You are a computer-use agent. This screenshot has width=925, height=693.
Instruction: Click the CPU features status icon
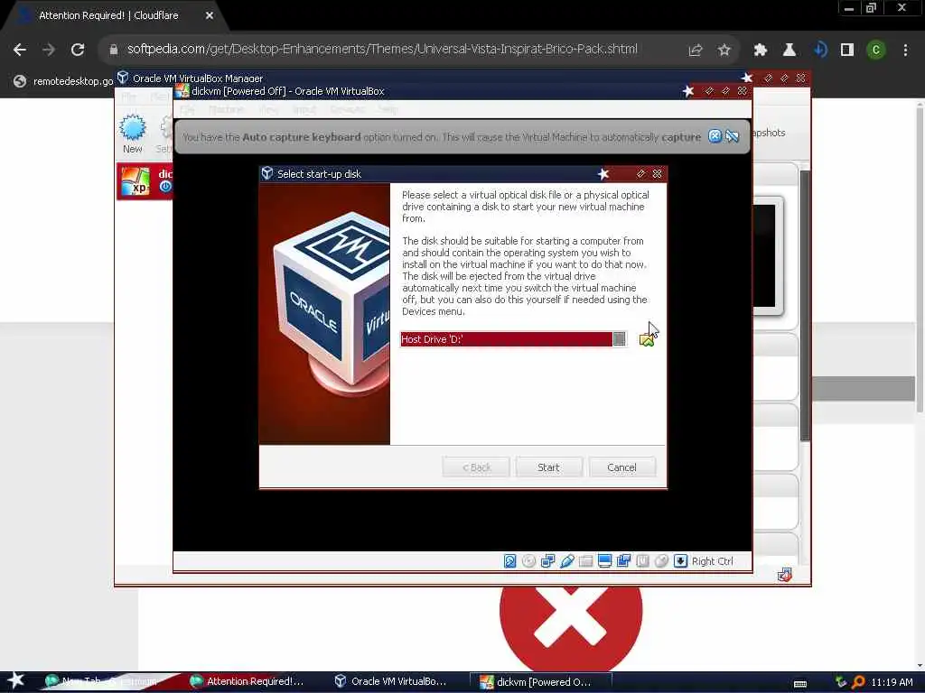click(x=642, y=561)
